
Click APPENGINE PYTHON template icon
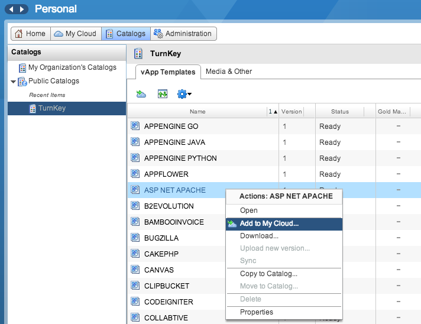coord(135,158)
